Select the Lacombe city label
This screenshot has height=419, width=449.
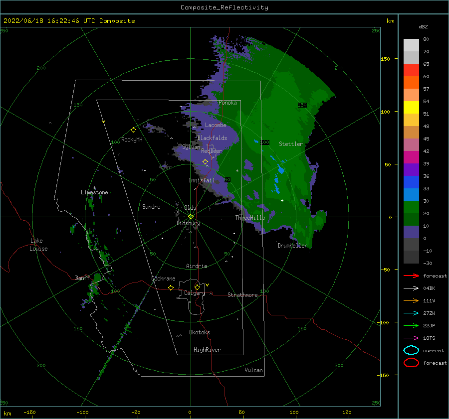(x=216, y=125)
